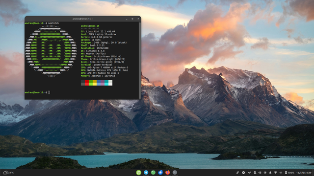314x176 pixels.
Task: Click the checkmark update manager tray icon
Action: (249, 173)
